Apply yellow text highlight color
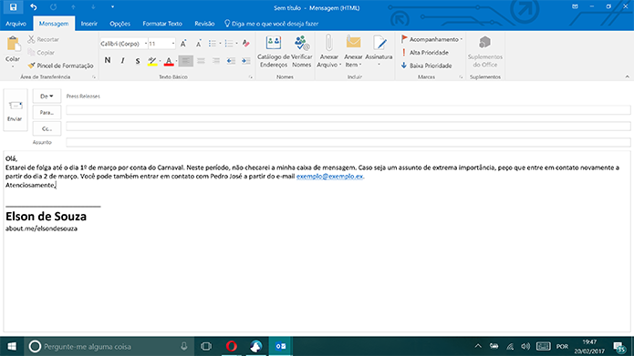The image size is (634, 356). (152, 61)
